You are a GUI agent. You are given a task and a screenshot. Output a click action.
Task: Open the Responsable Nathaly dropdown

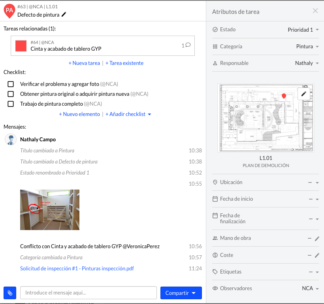[307, 63]
